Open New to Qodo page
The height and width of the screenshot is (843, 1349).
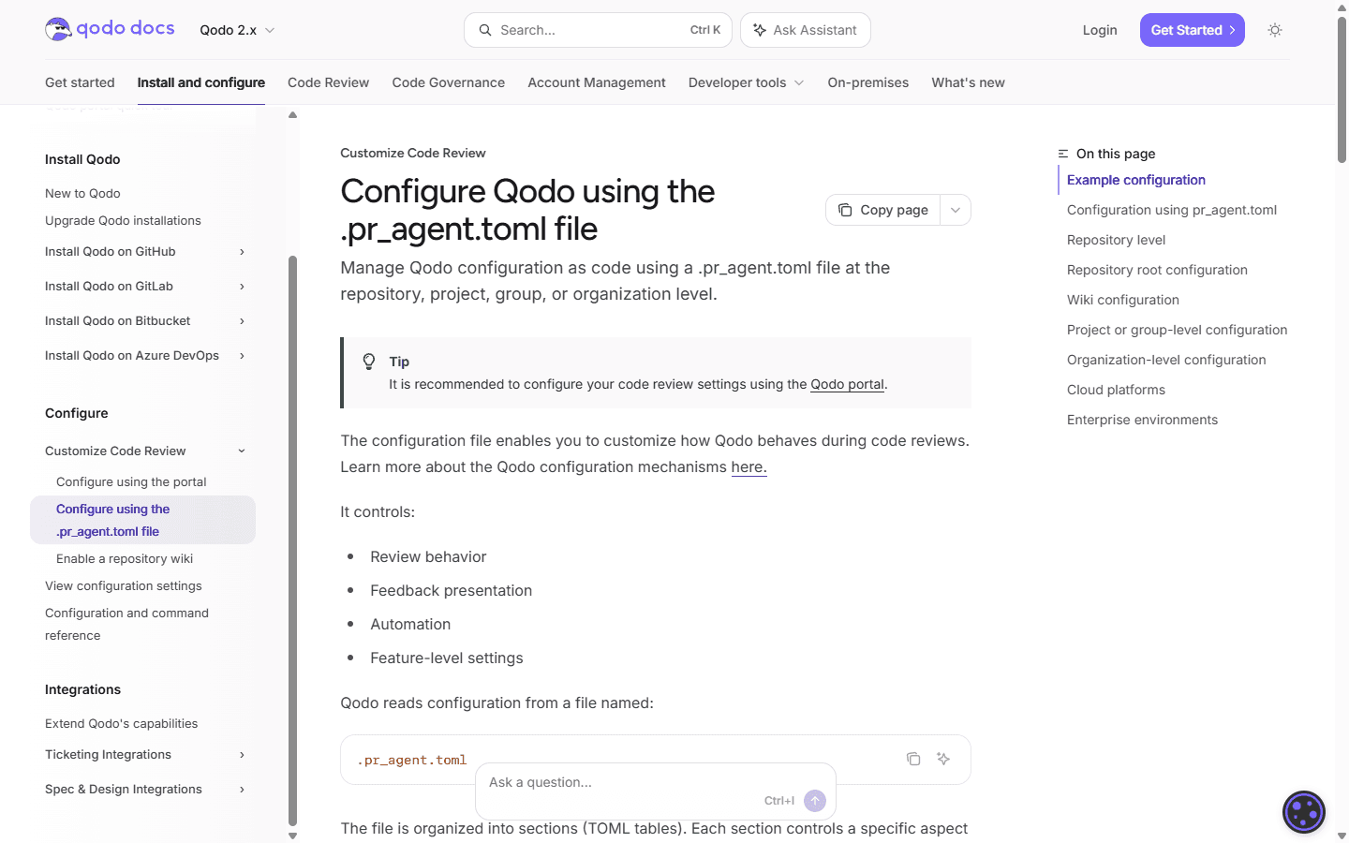[82, 193]
